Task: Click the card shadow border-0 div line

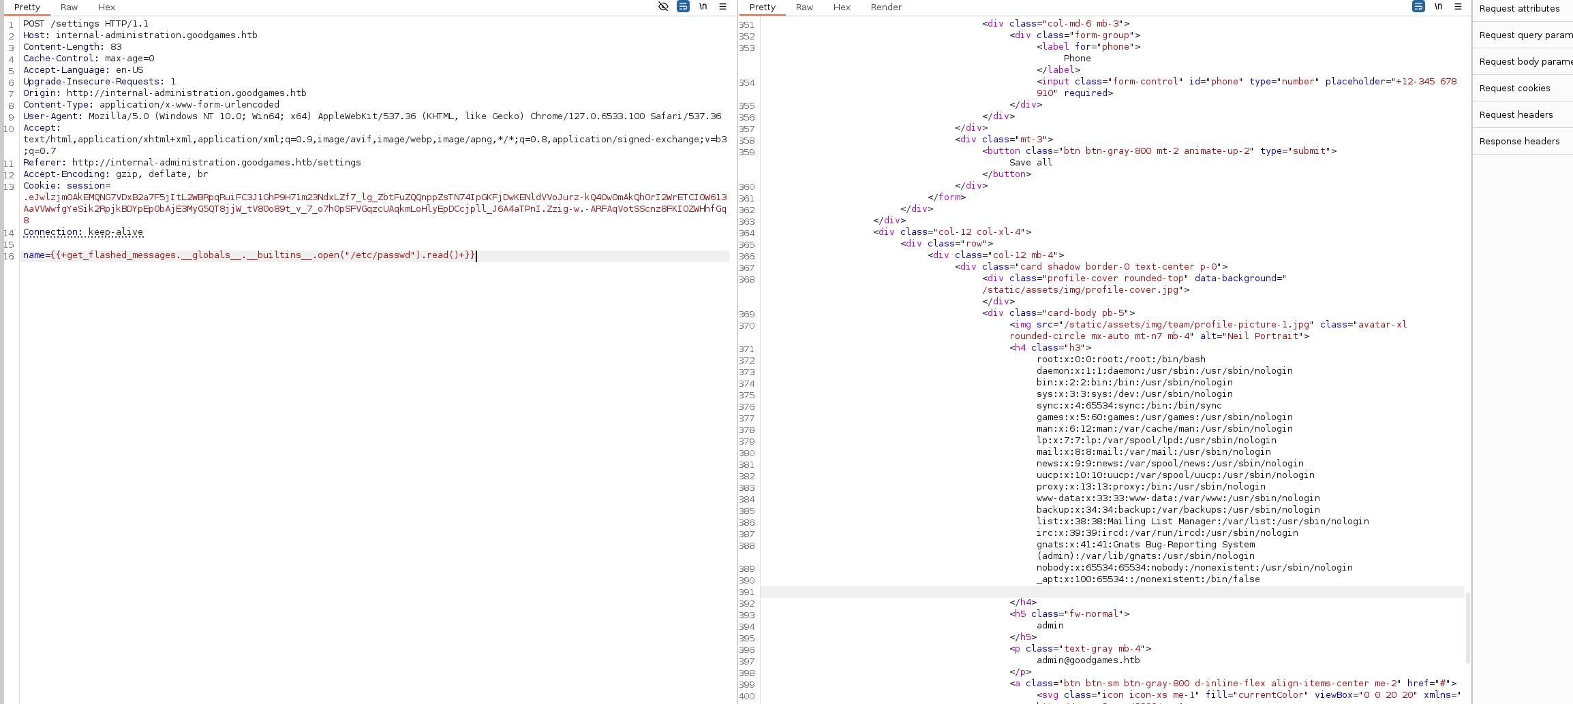Action: click(x=1090, y=267)
